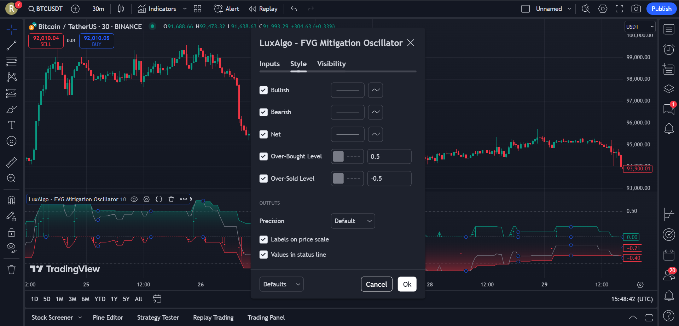Open the USDT currency dropdown

click(640, 27)
